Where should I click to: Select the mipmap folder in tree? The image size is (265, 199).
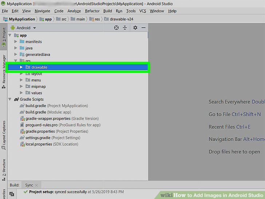pyautogui.click(x=39, y=86)
